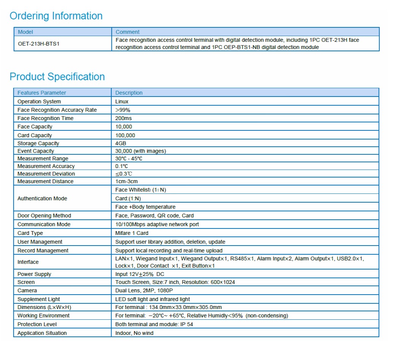This screenshot has height=349, width=395.
Task: Select the 'Supplement Light' label
Action: 38,299
